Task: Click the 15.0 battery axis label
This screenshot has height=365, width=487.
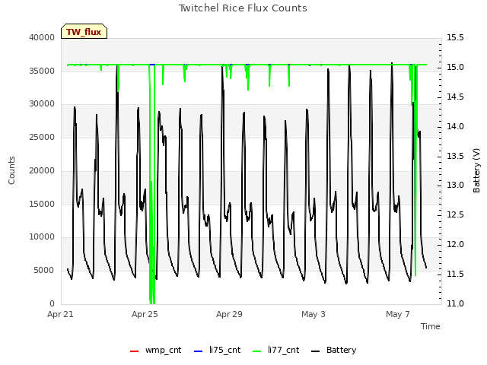Action: (455, 68)
